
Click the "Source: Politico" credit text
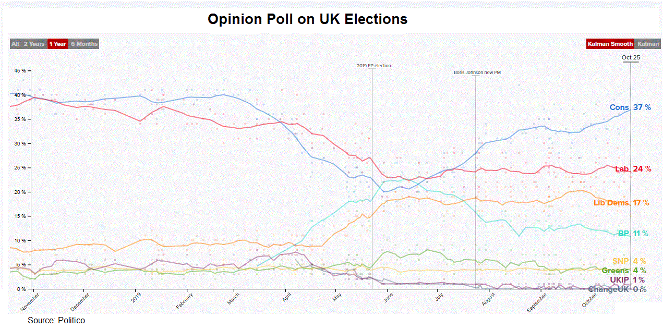pos(56,320)
